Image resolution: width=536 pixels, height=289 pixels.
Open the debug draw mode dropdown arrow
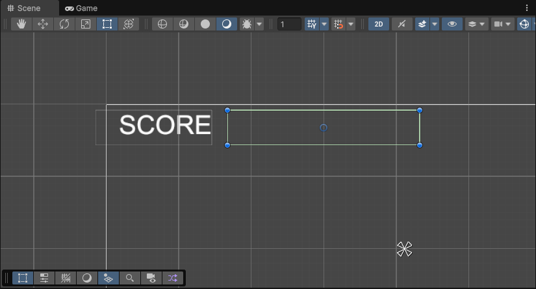pos(259,24)
